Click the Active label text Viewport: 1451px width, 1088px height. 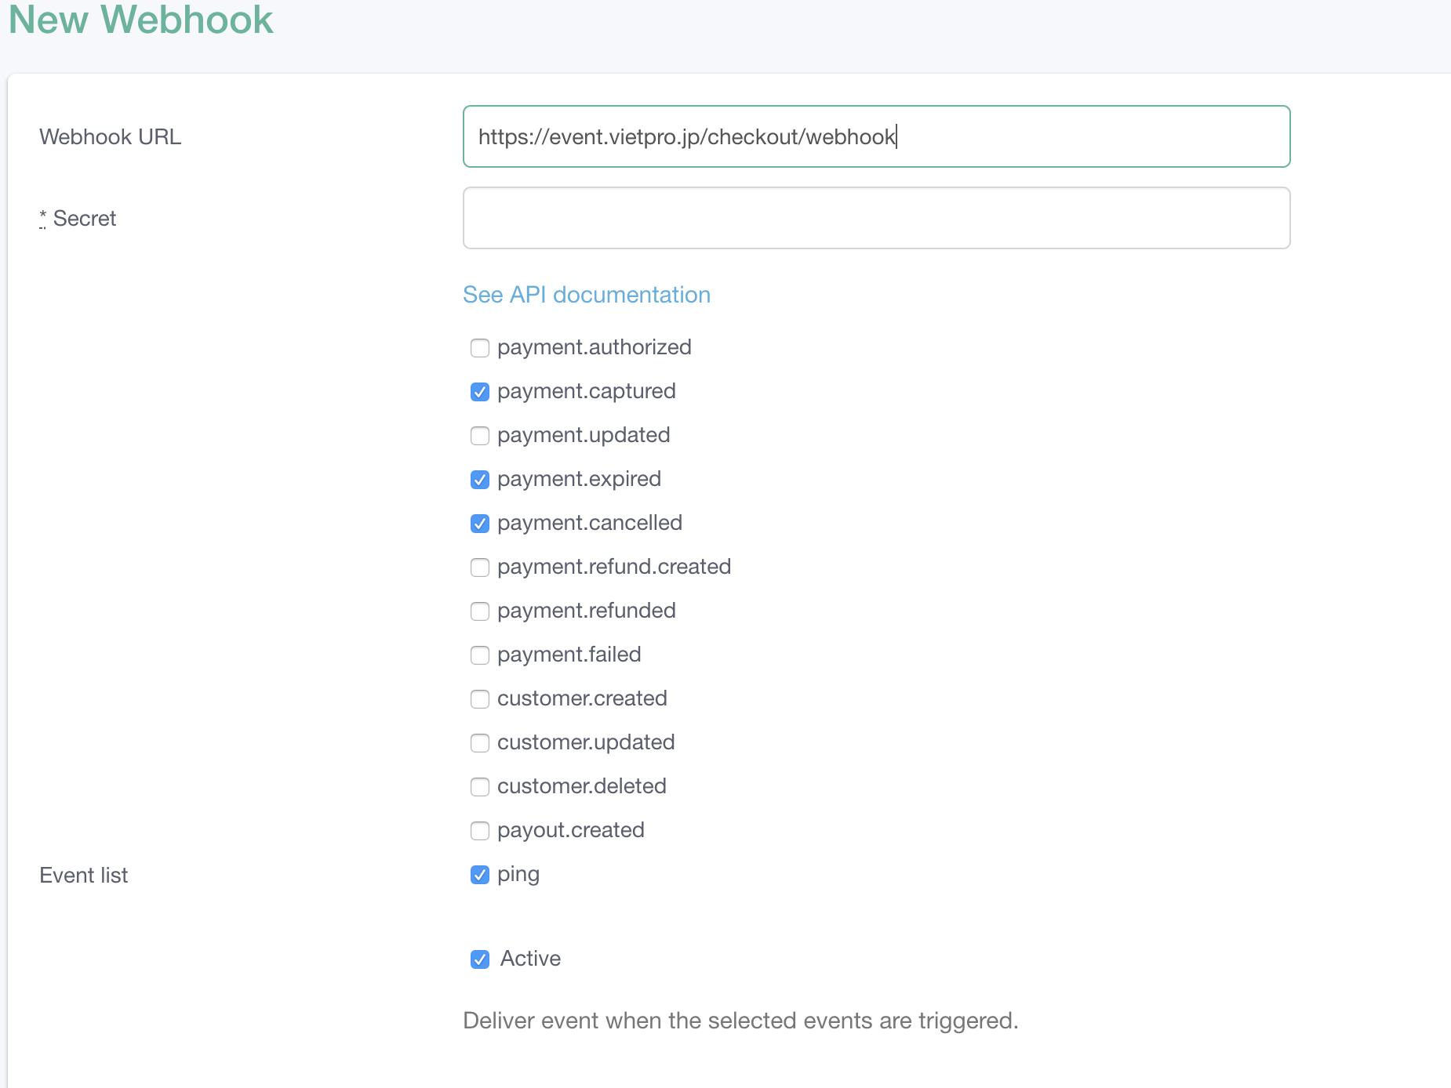pyautogui.click(x=530, y=959)
